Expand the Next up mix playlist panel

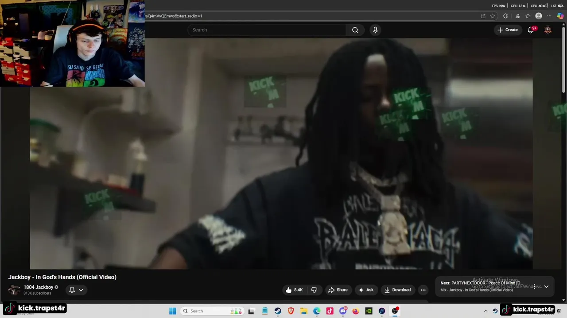tap(546, 287)
